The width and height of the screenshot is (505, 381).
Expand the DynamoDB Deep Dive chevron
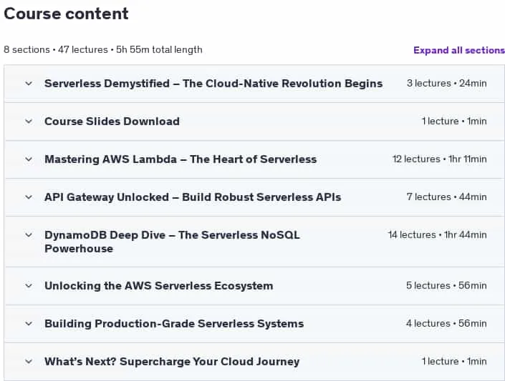[x=29, y=235]
